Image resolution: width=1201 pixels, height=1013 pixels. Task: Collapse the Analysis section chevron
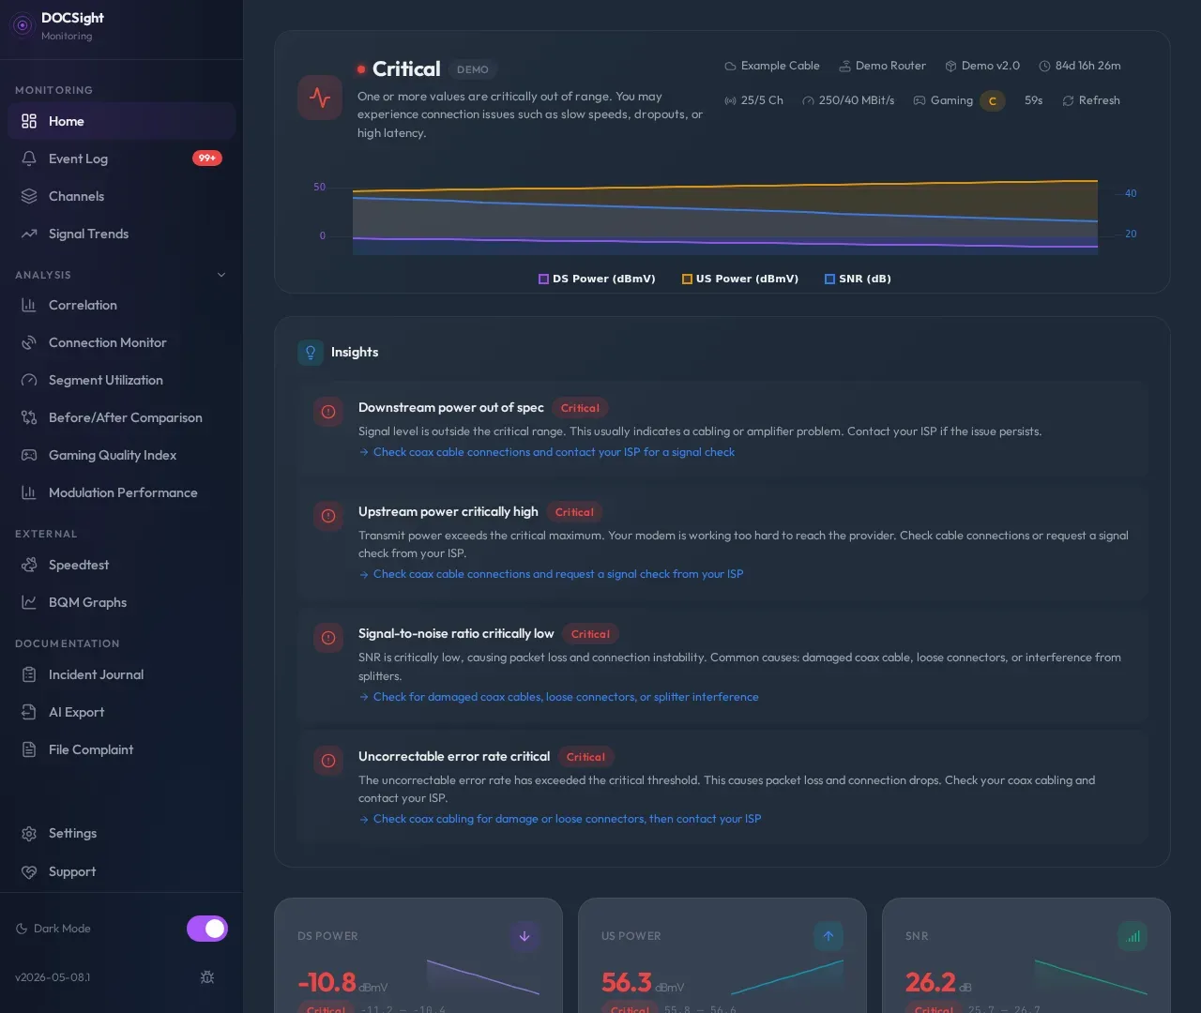(221, 275)
